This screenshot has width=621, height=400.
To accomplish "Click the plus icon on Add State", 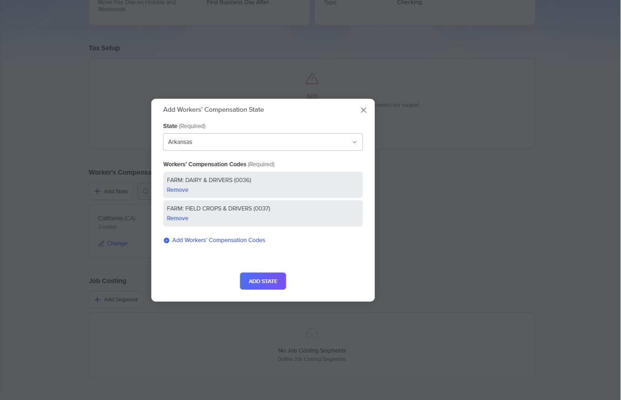I will tap(97, 191).
